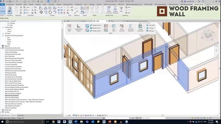The width and height of the screenshot is (221, 124).
Task: Click the Text tool A in quick access toolbar
Action: pyautogui.click(x=38, y=1)
